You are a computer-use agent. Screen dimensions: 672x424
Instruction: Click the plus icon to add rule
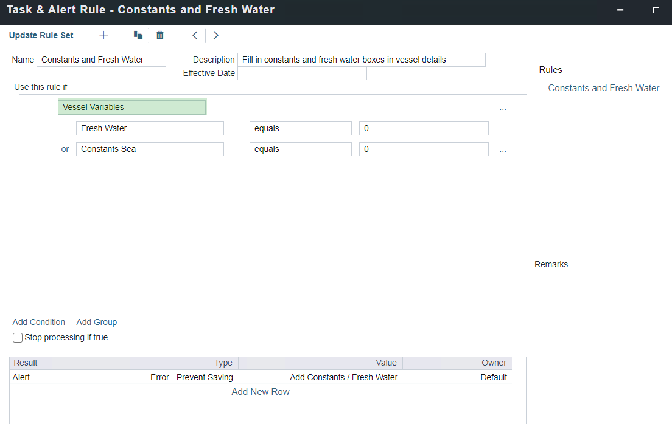(103, 35)
